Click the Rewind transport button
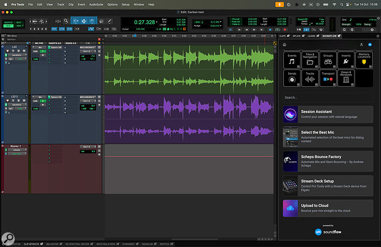The width and height of the screenshot is (381, 247). tap(246, 29)
